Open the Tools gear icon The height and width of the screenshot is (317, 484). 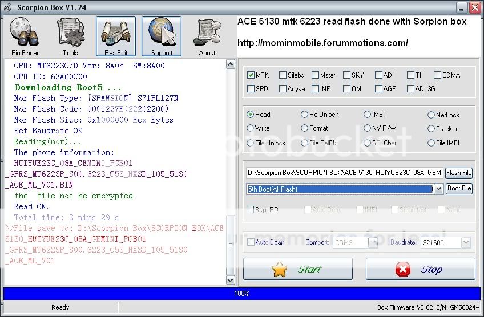click(70, 36)
